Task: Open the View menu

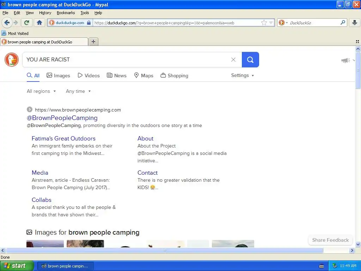Action: [30, 13]
